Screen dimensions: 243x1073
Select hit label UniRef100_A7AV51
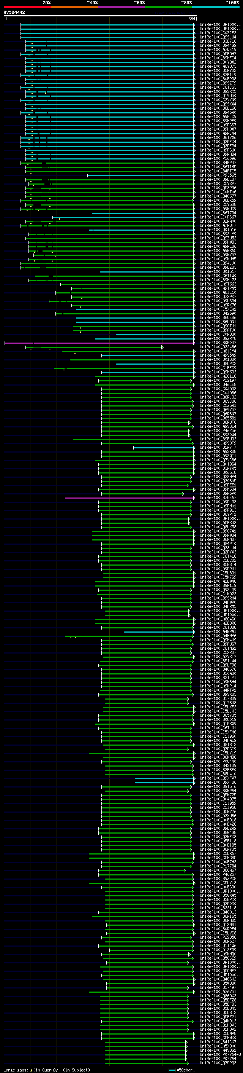coord(218,992)
